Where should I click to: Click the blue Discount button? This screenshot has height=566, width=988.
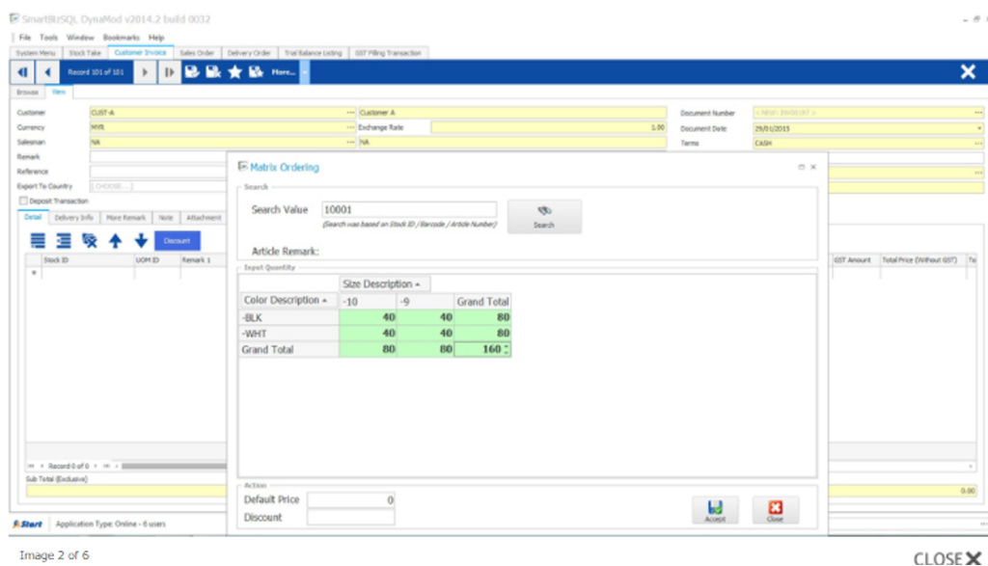[178, 241]
